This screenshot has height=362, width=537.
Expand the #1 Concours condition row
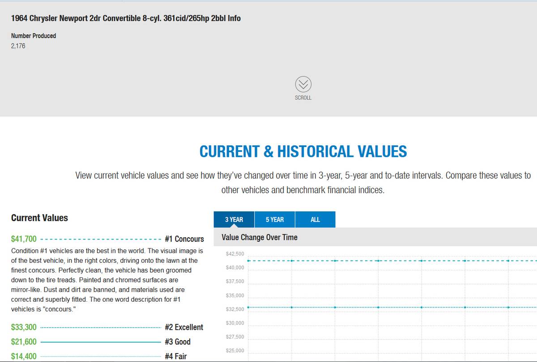pos(107,239)
